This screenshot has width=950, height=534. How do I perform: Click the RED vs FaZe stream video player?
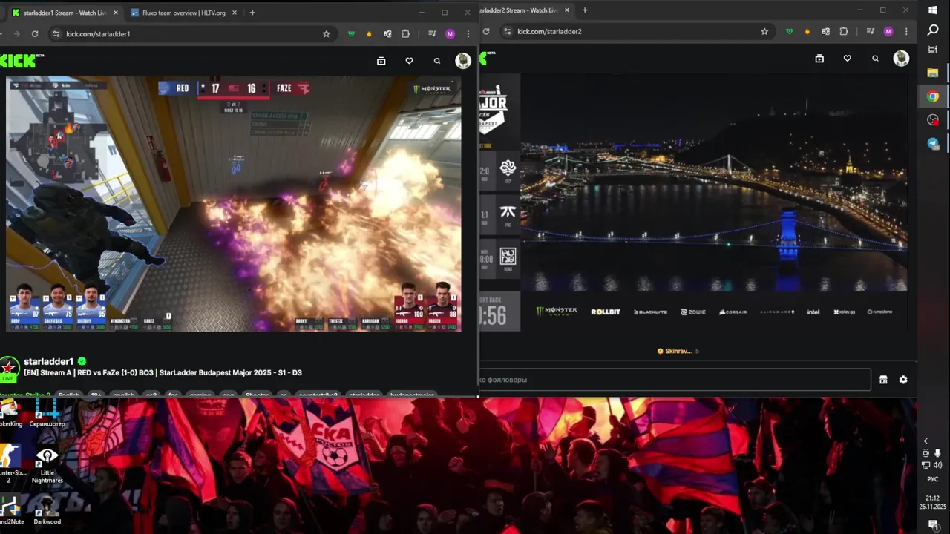click(x=234, y=204)
